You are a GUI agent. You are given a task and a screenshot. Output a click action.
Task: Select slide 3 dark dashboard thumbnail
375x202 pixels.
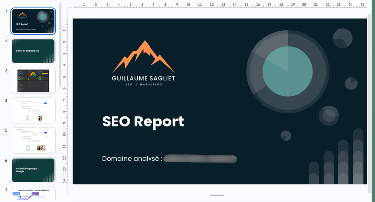click(33, 81)
